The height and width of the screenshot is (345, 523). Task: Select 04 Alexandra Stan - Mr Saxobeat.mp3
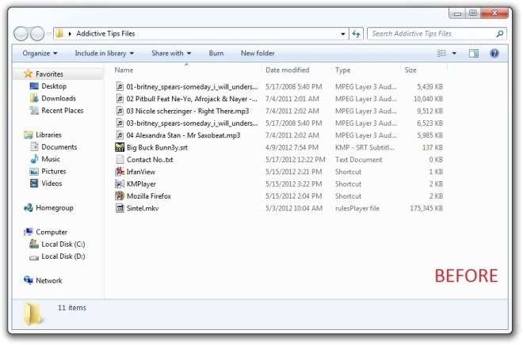tap(183, 135)
